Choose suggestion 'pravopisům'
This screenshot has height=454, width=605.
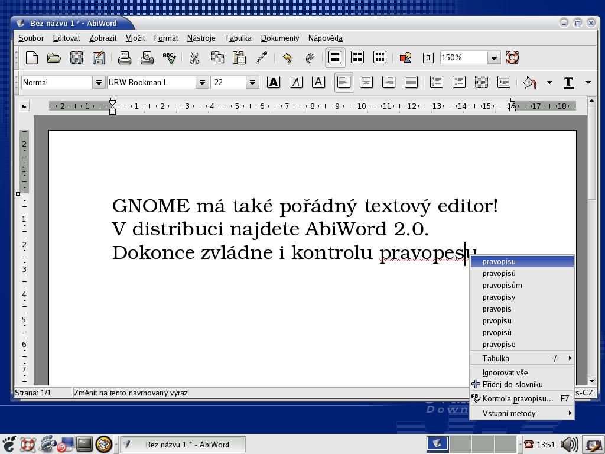coord(522,286)
